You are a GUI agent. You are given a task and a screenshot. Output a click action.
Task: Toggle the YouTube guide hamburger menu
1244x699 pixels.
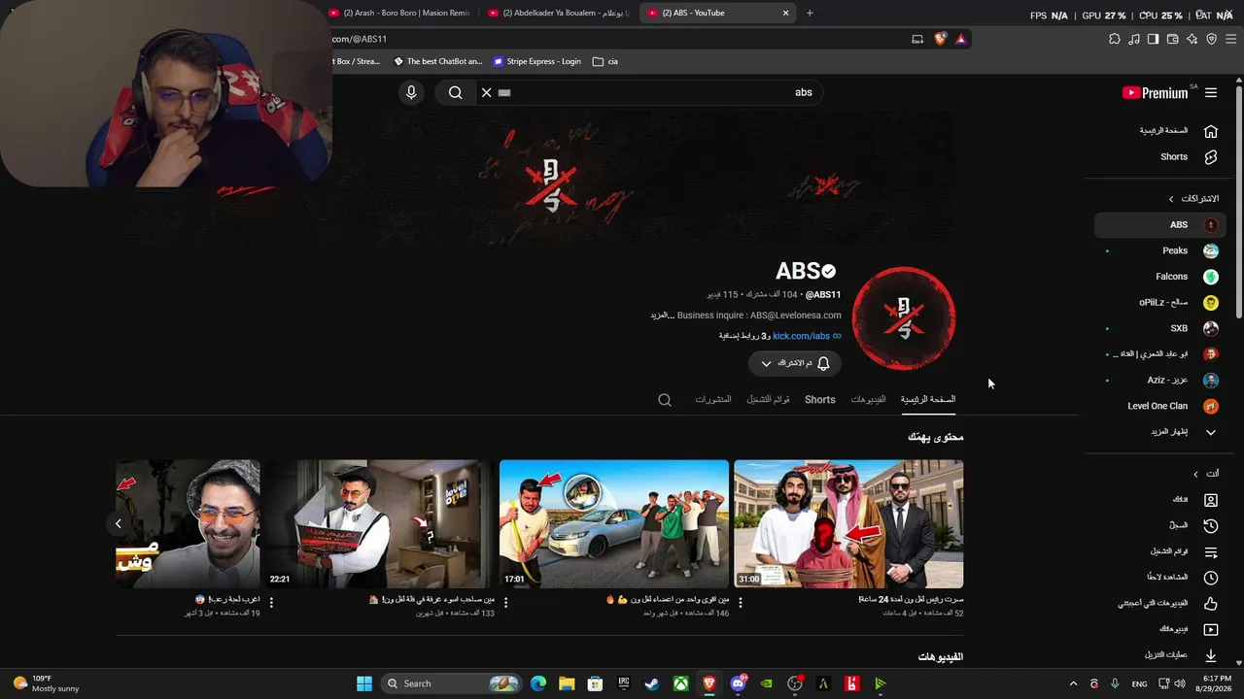[x=1211, y=92]
